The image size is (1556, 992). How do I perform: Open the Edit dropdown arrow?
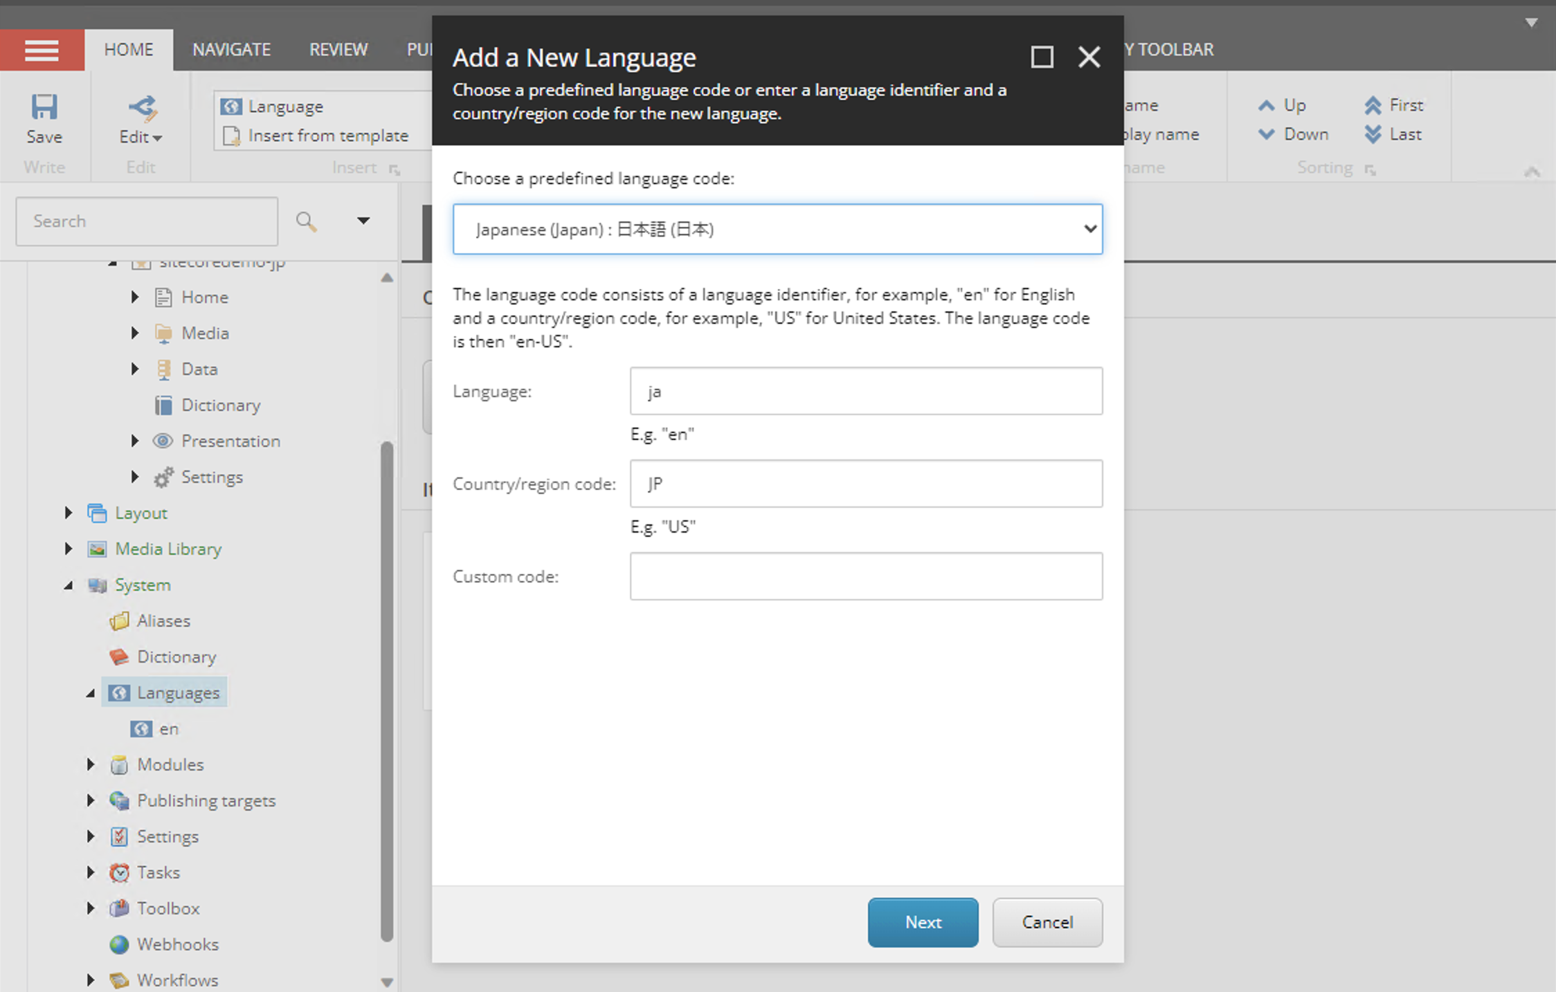point(158,138)
